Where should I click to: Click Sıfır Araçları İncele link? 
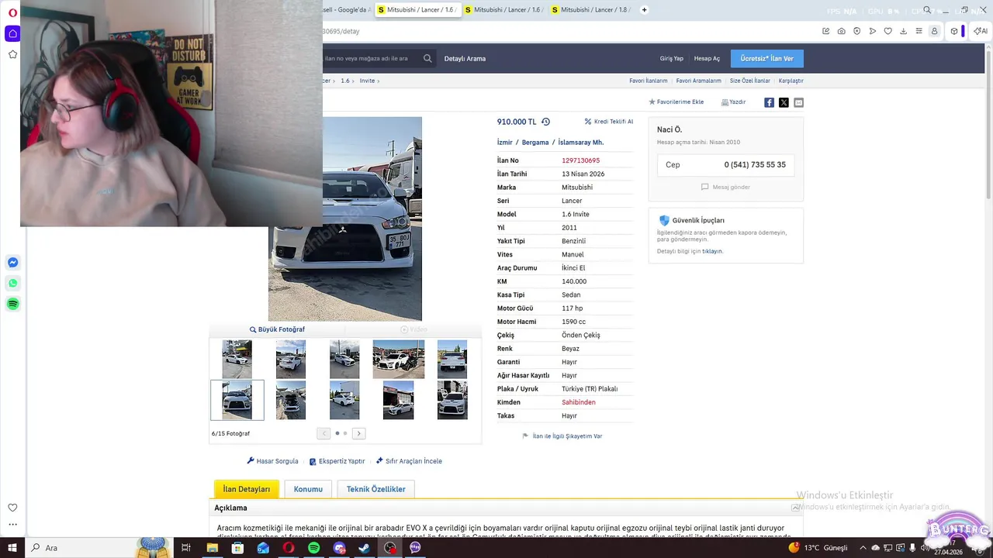[x=409, y=461]
